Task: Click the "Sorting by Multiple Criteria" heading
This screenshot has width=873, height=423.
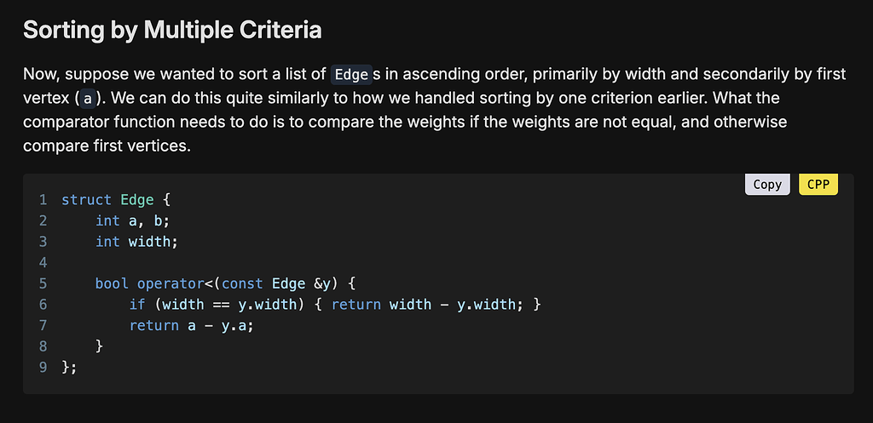Action: pyautogui.click(x=172, y=31)
